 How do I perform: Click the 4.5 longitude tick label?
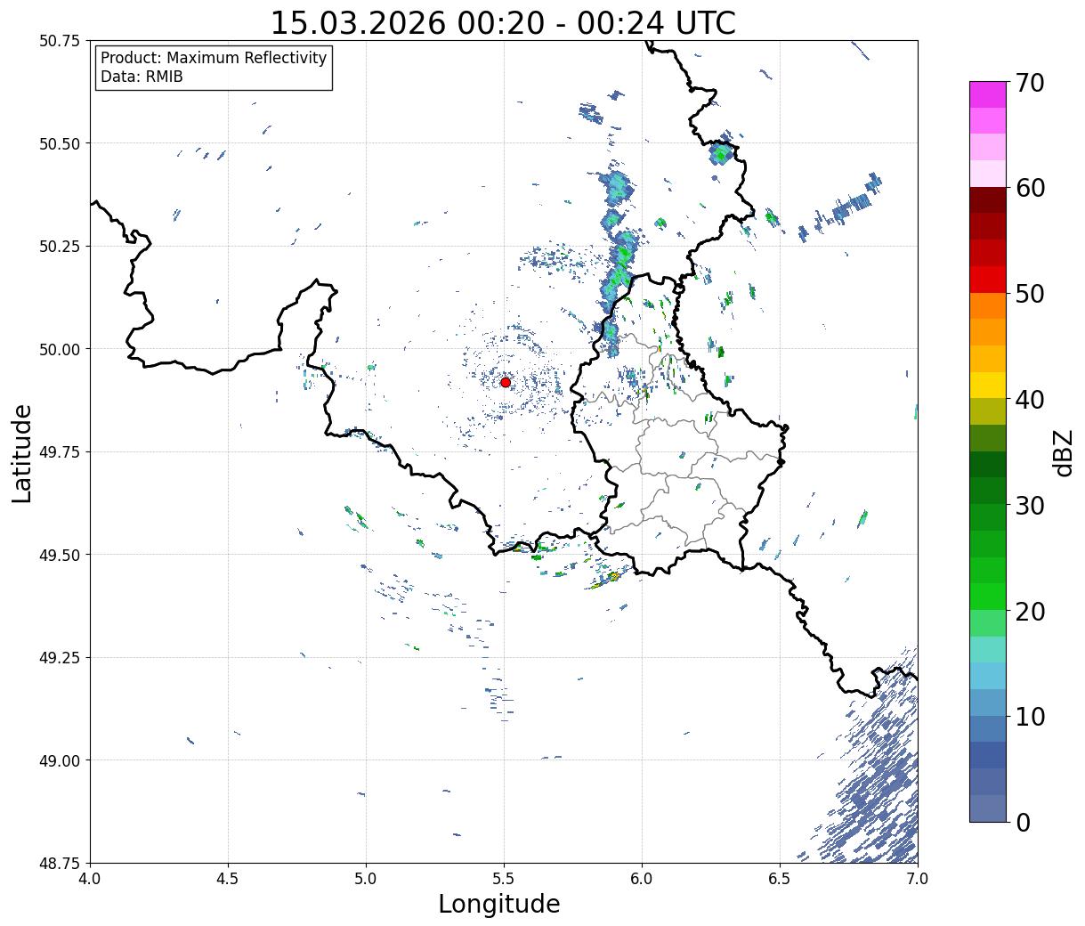coord(228,879)
